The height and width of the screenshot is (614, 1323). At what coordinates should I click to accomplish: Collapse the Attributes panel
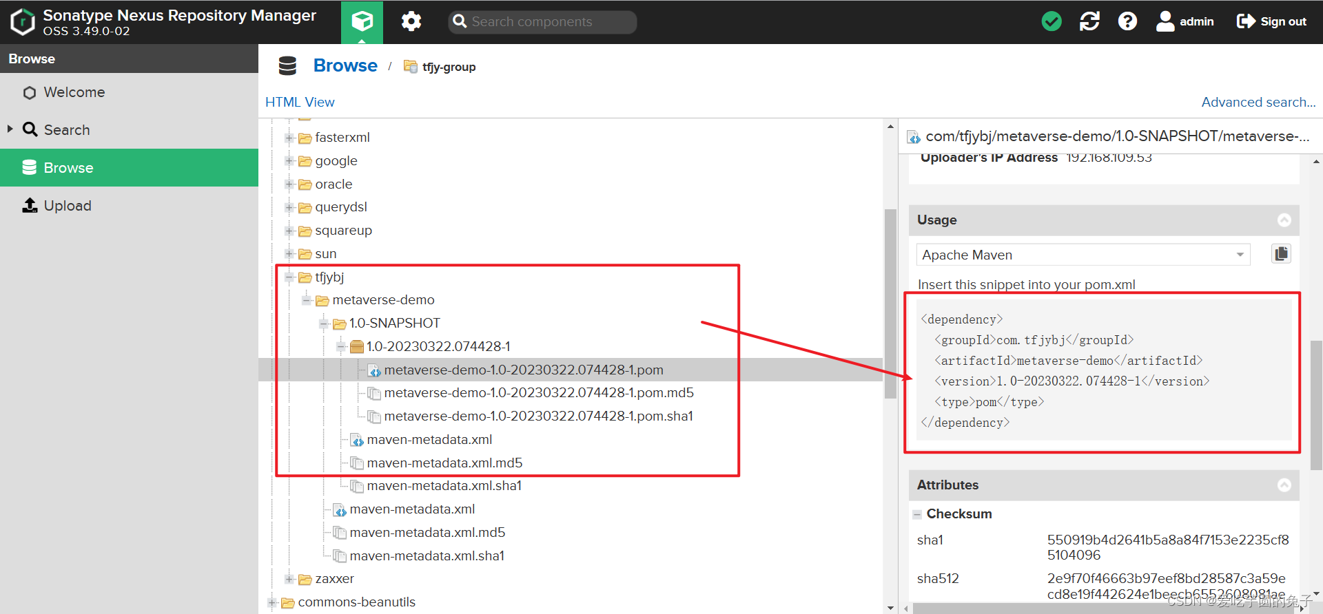coord(1284,485)
